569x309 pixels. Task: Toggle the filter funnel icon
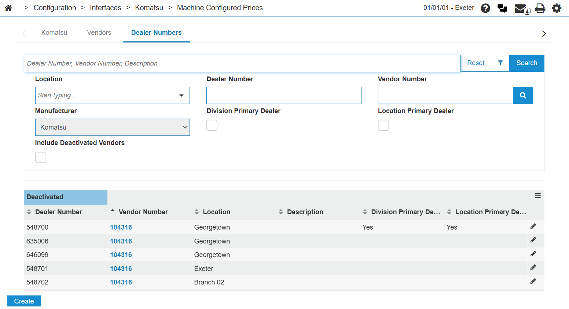tap(500, 63)
